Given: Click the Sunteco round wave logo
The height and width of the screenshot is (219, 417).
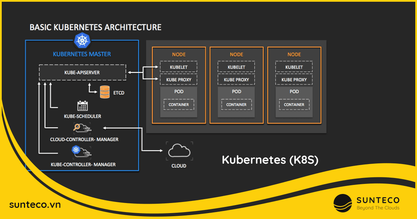Looking at the screenshot, I should click(343, 203).
